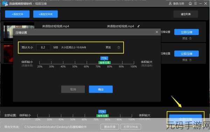Click the source filename 英语励志短视频.mp4 on the left
Screen dimensions: 210x132
(56, 26)
